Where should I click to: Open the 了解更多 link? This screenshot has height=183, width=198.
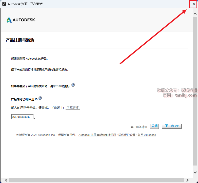[73, 108]
